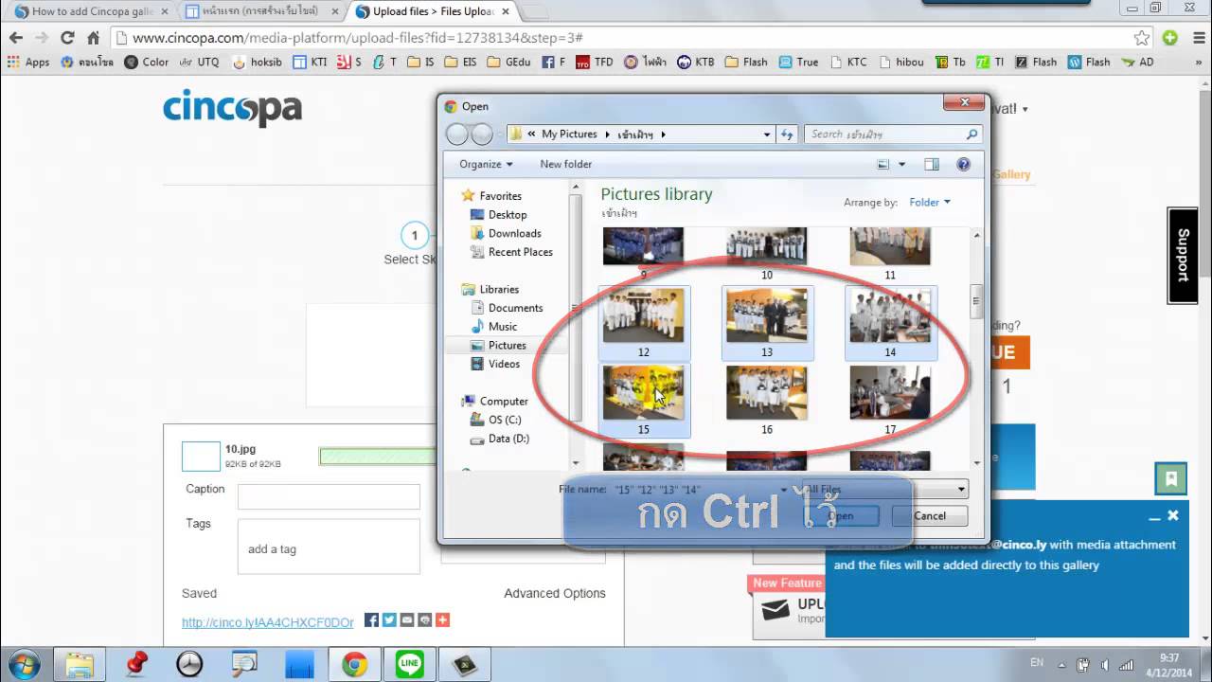This screenshot has height=682, width=1212.
Task: Open Windows Explorer from the taskbar
Action: (80, 664)
